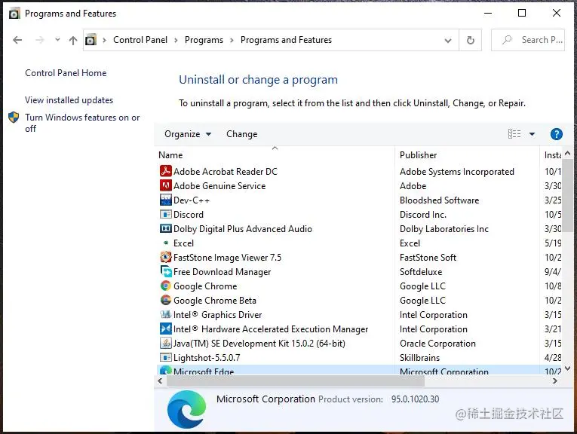The height and width of the screenshot is (434, 577).
Task: Click the Bloodshed Software publisher cell
Action: pyautogui.click(x=440, y=200)
